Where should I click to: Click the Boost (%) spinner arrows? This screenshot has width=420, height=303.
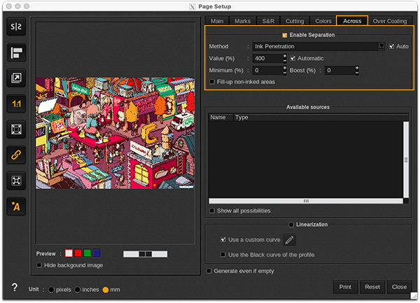pyautogui.click(x=357, y=71)
